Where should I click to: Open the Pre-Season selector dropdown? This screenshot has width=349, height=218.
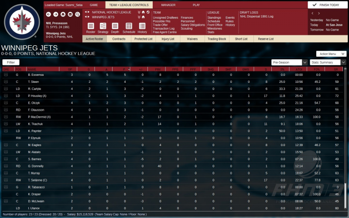click(x=289, y=62)
